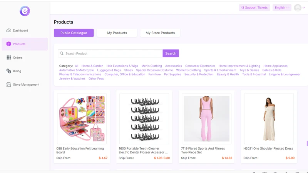Filter by Automotive & Motorcycle

coord(76,70)
